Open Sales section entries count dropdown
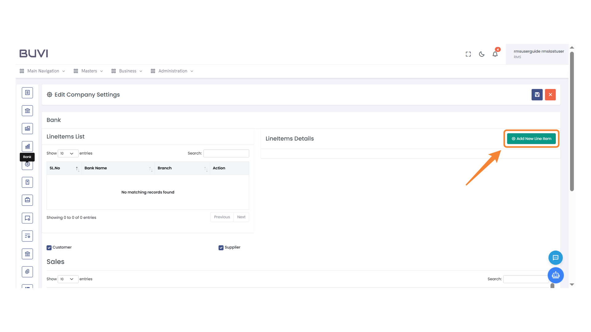 point(67,279)
